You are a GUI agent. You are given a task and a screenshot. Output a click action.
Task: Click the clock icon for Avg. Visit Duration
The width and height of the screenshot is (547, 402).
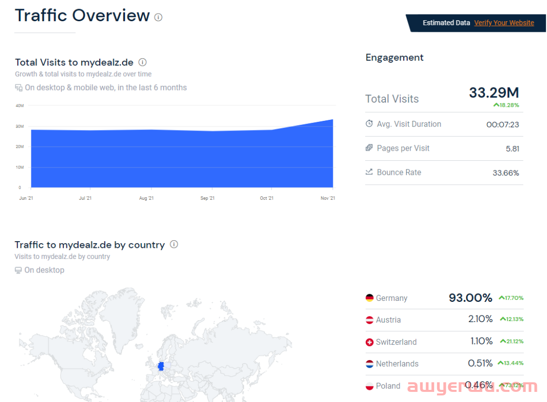click(369, 124)
